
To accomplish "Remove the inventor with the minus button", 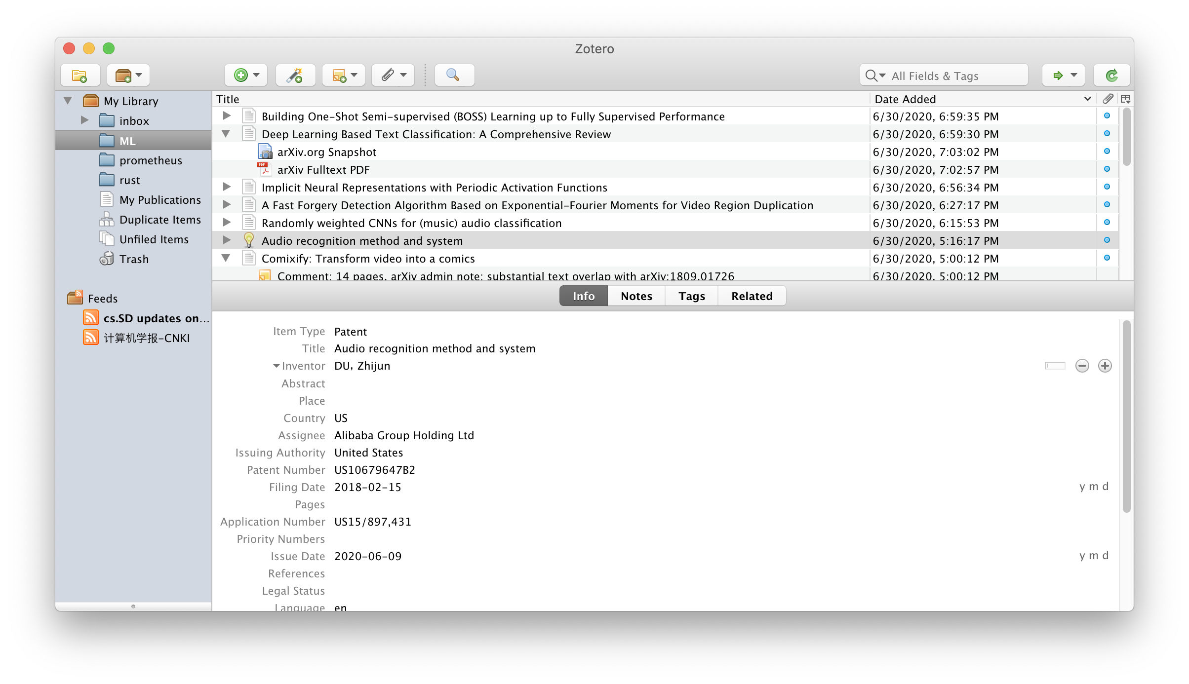I will tap(1082, 366).
